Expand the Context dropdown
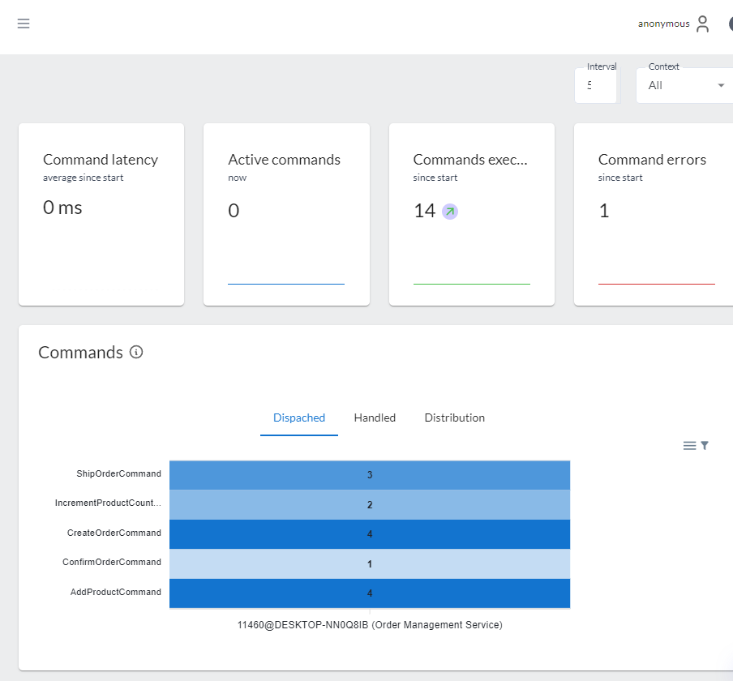The image size is (733, 681). [684, 86]
